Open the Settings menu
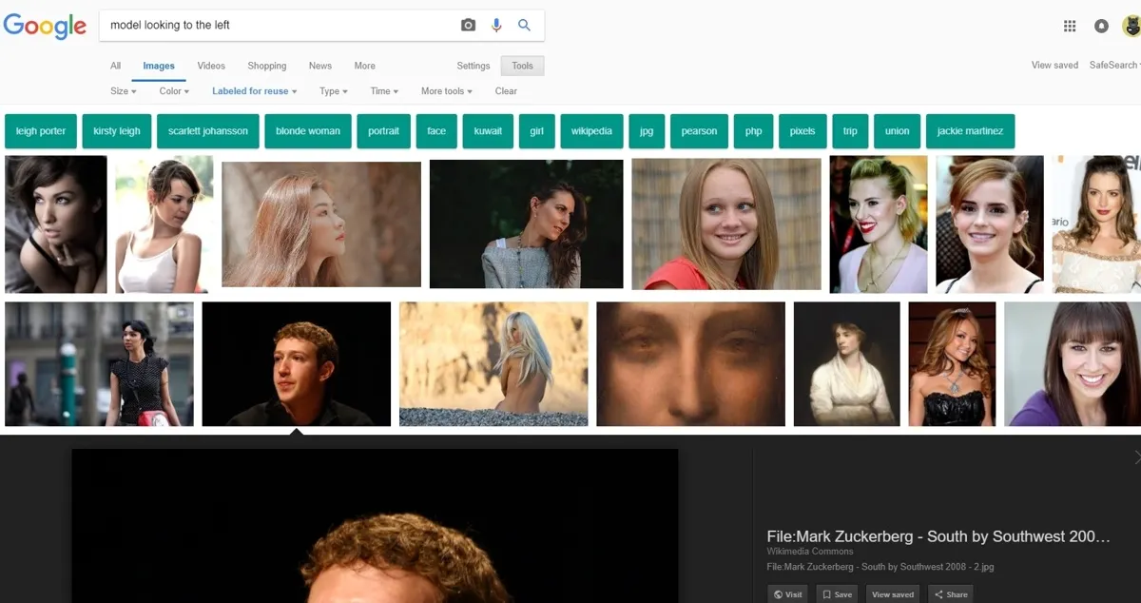Viewport: 1141px width, 603px height. pyautogui.click(x=474, y=66)
